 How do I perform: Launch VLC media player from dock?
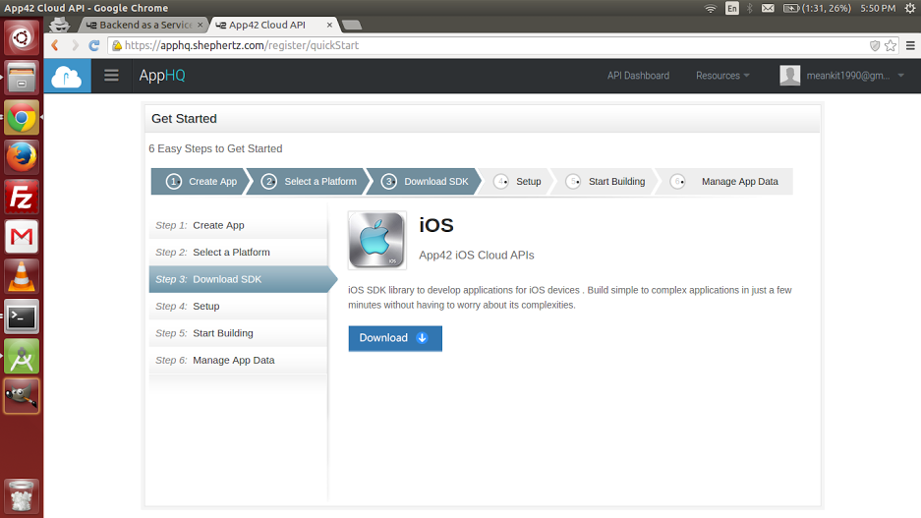(22, 276)
